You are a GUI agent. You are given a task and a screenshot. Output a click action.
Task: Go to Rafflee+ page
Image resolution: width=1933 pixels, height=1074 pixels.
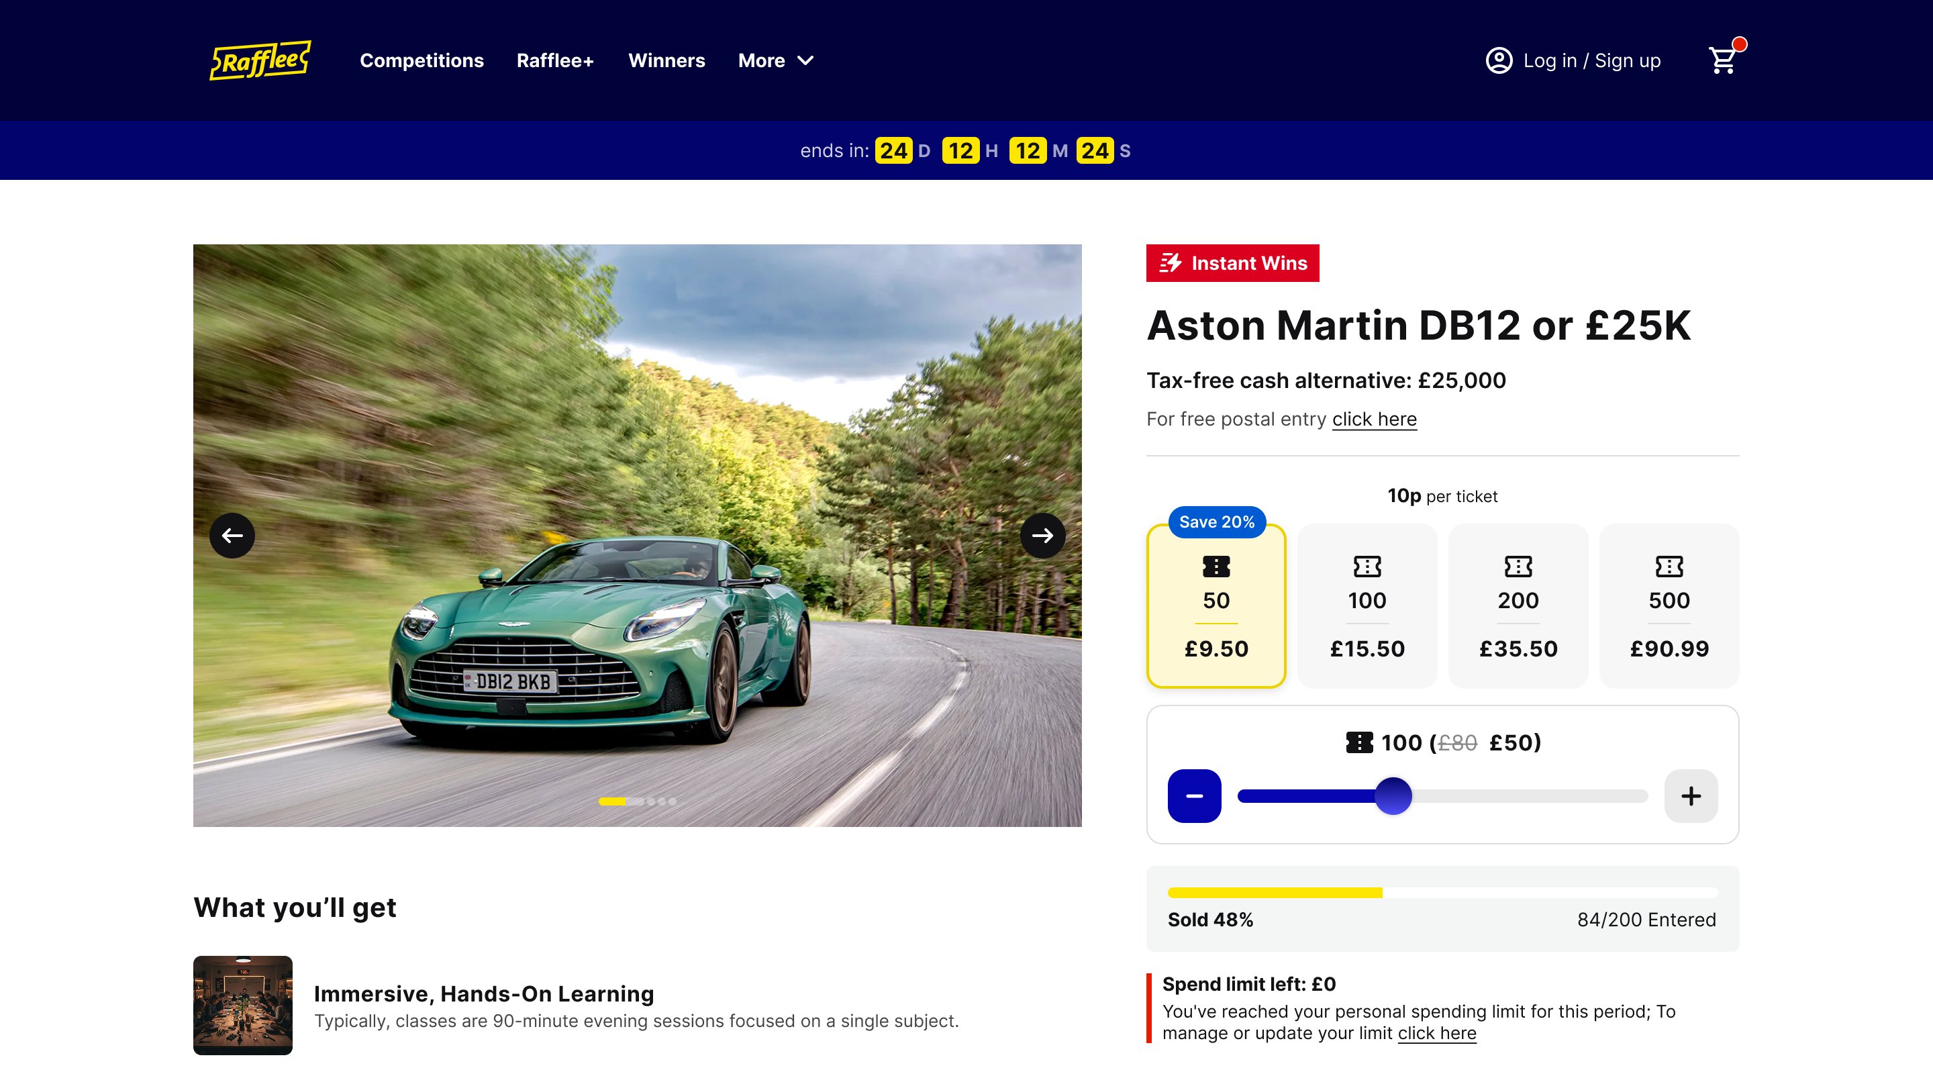click(555, 61)
